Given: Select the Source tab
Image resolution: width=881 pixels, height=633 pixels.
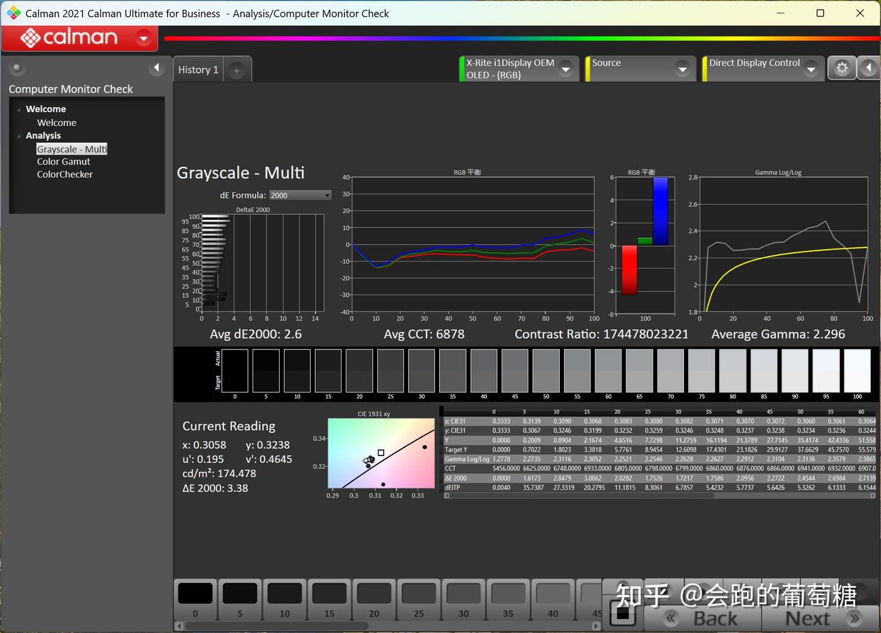Looking at the screenshot, I should click(x=641, y=69).
